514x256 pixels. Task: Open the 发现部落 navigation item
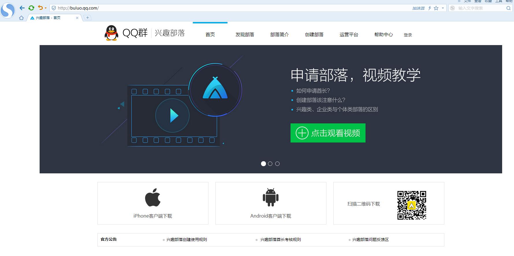(245, 35)
